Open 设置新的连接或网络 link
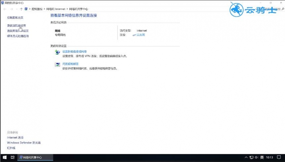 [74, 52]
